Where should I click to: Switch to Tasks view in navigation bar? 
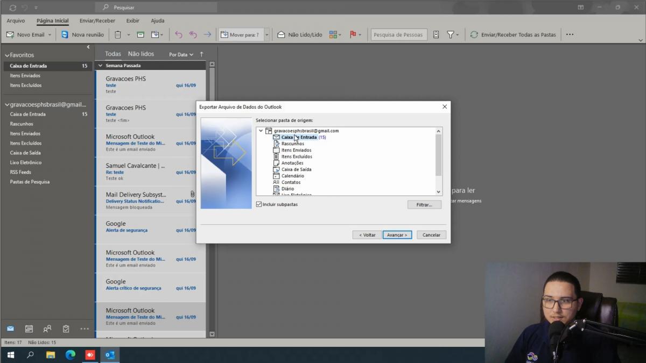coord(66,329)
